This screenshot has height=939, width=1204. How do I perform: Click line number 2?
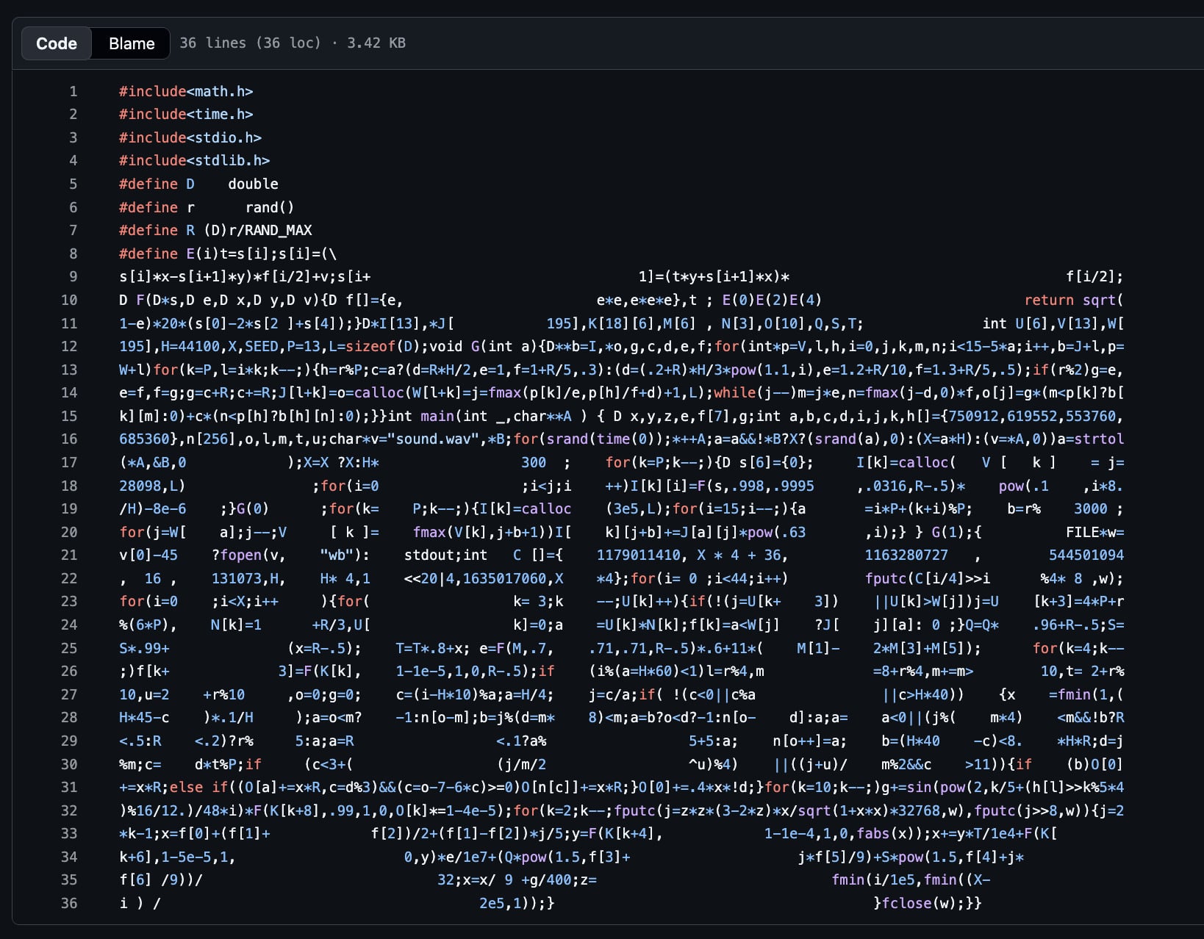pyautogui.click(x=74, y=114)
